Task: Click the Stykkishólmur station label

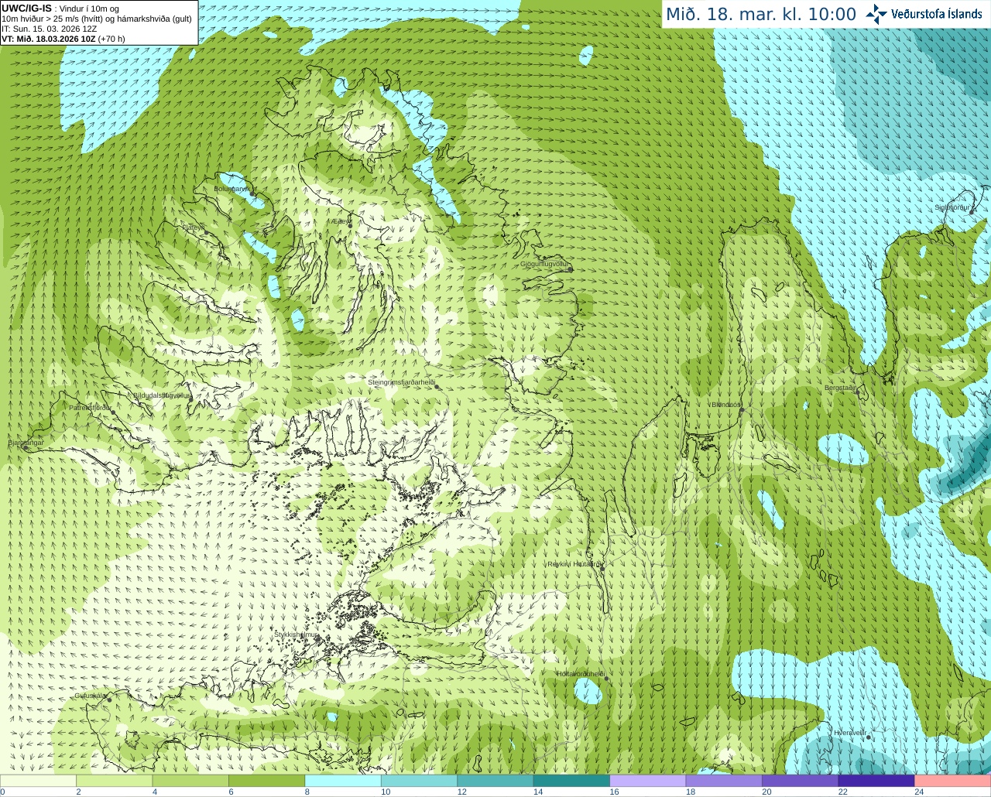Action: coord(297,635)
